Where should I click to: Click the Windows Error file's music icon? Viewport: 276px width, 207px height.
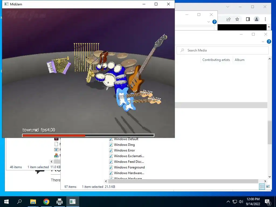click(x=111, y=150)
